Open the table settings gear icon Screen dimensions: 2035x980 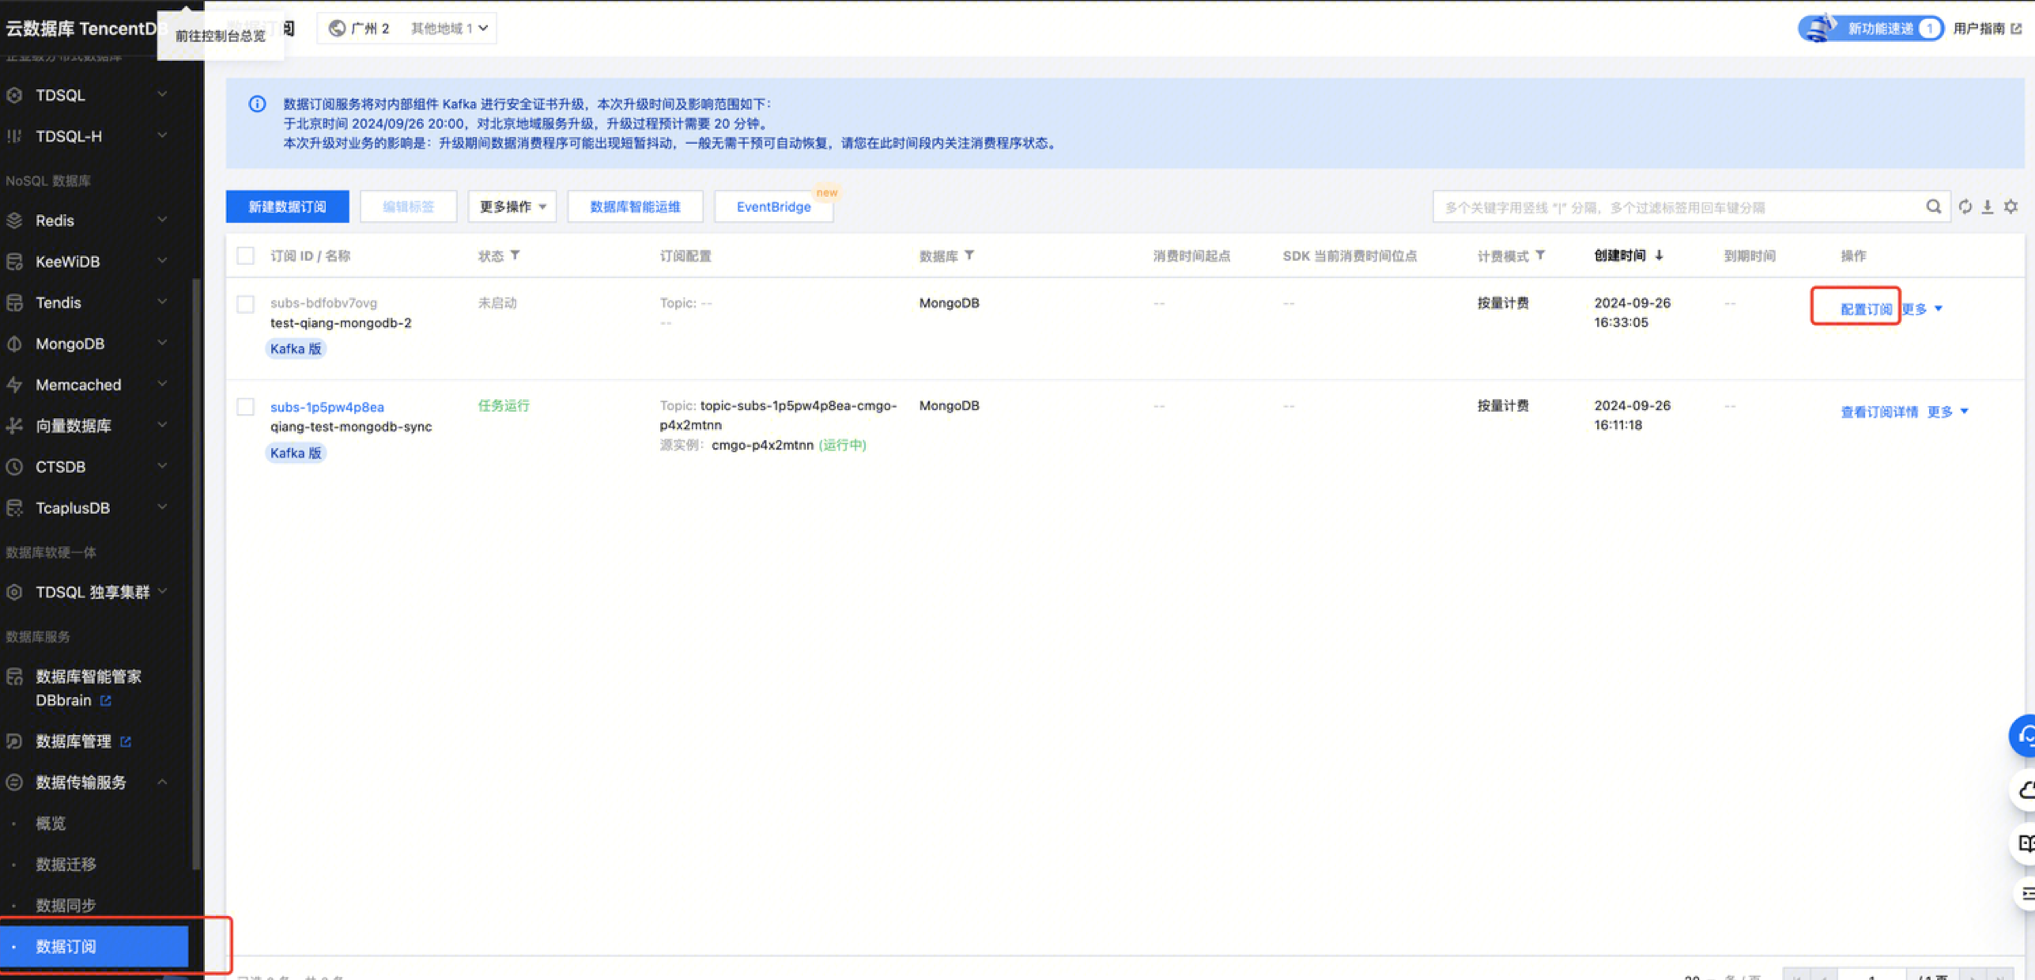pos(2011,206)
